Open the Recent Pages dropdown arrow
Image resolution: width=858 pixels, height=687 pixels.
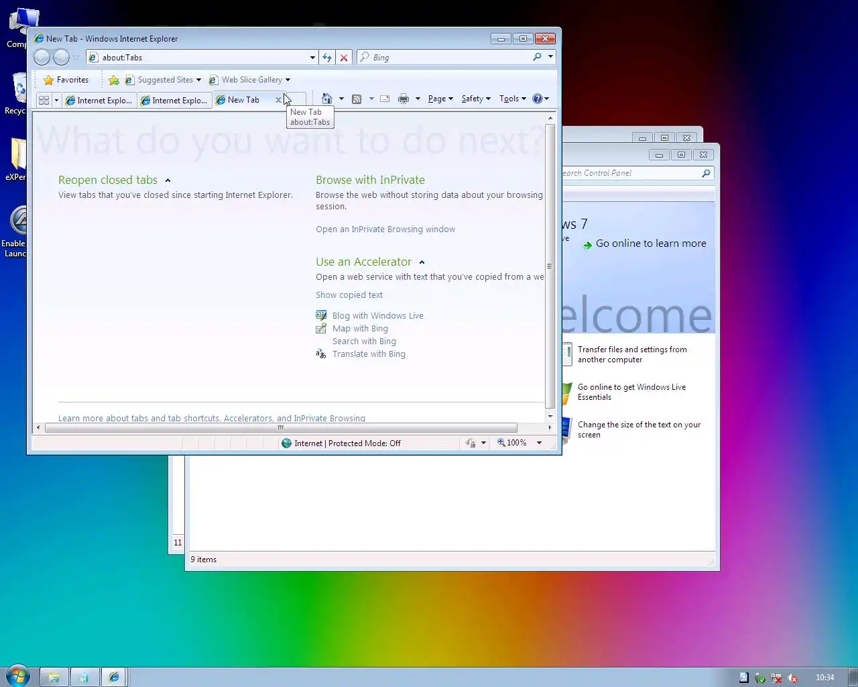point(76,58)
